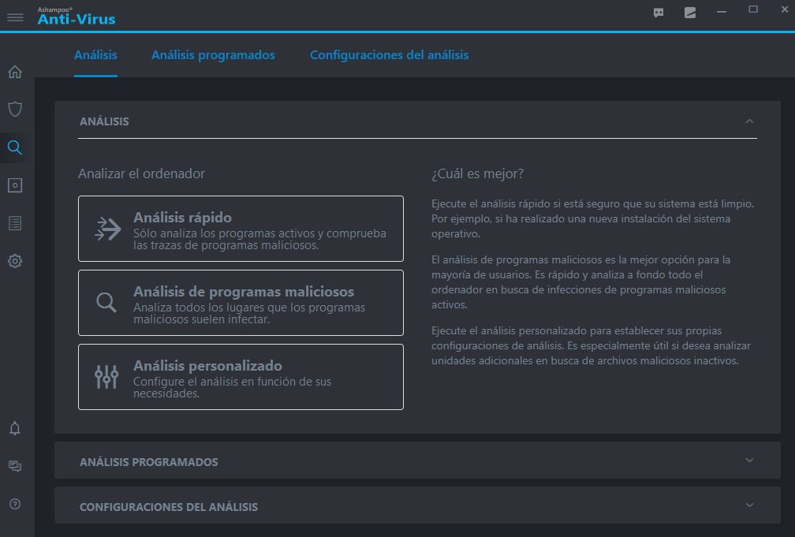Expand CONFIGURACIONES DEL ANÁLISIS section chevron
Image resolution: width=795 pixels, height=537 pixels.
[749, 505]
